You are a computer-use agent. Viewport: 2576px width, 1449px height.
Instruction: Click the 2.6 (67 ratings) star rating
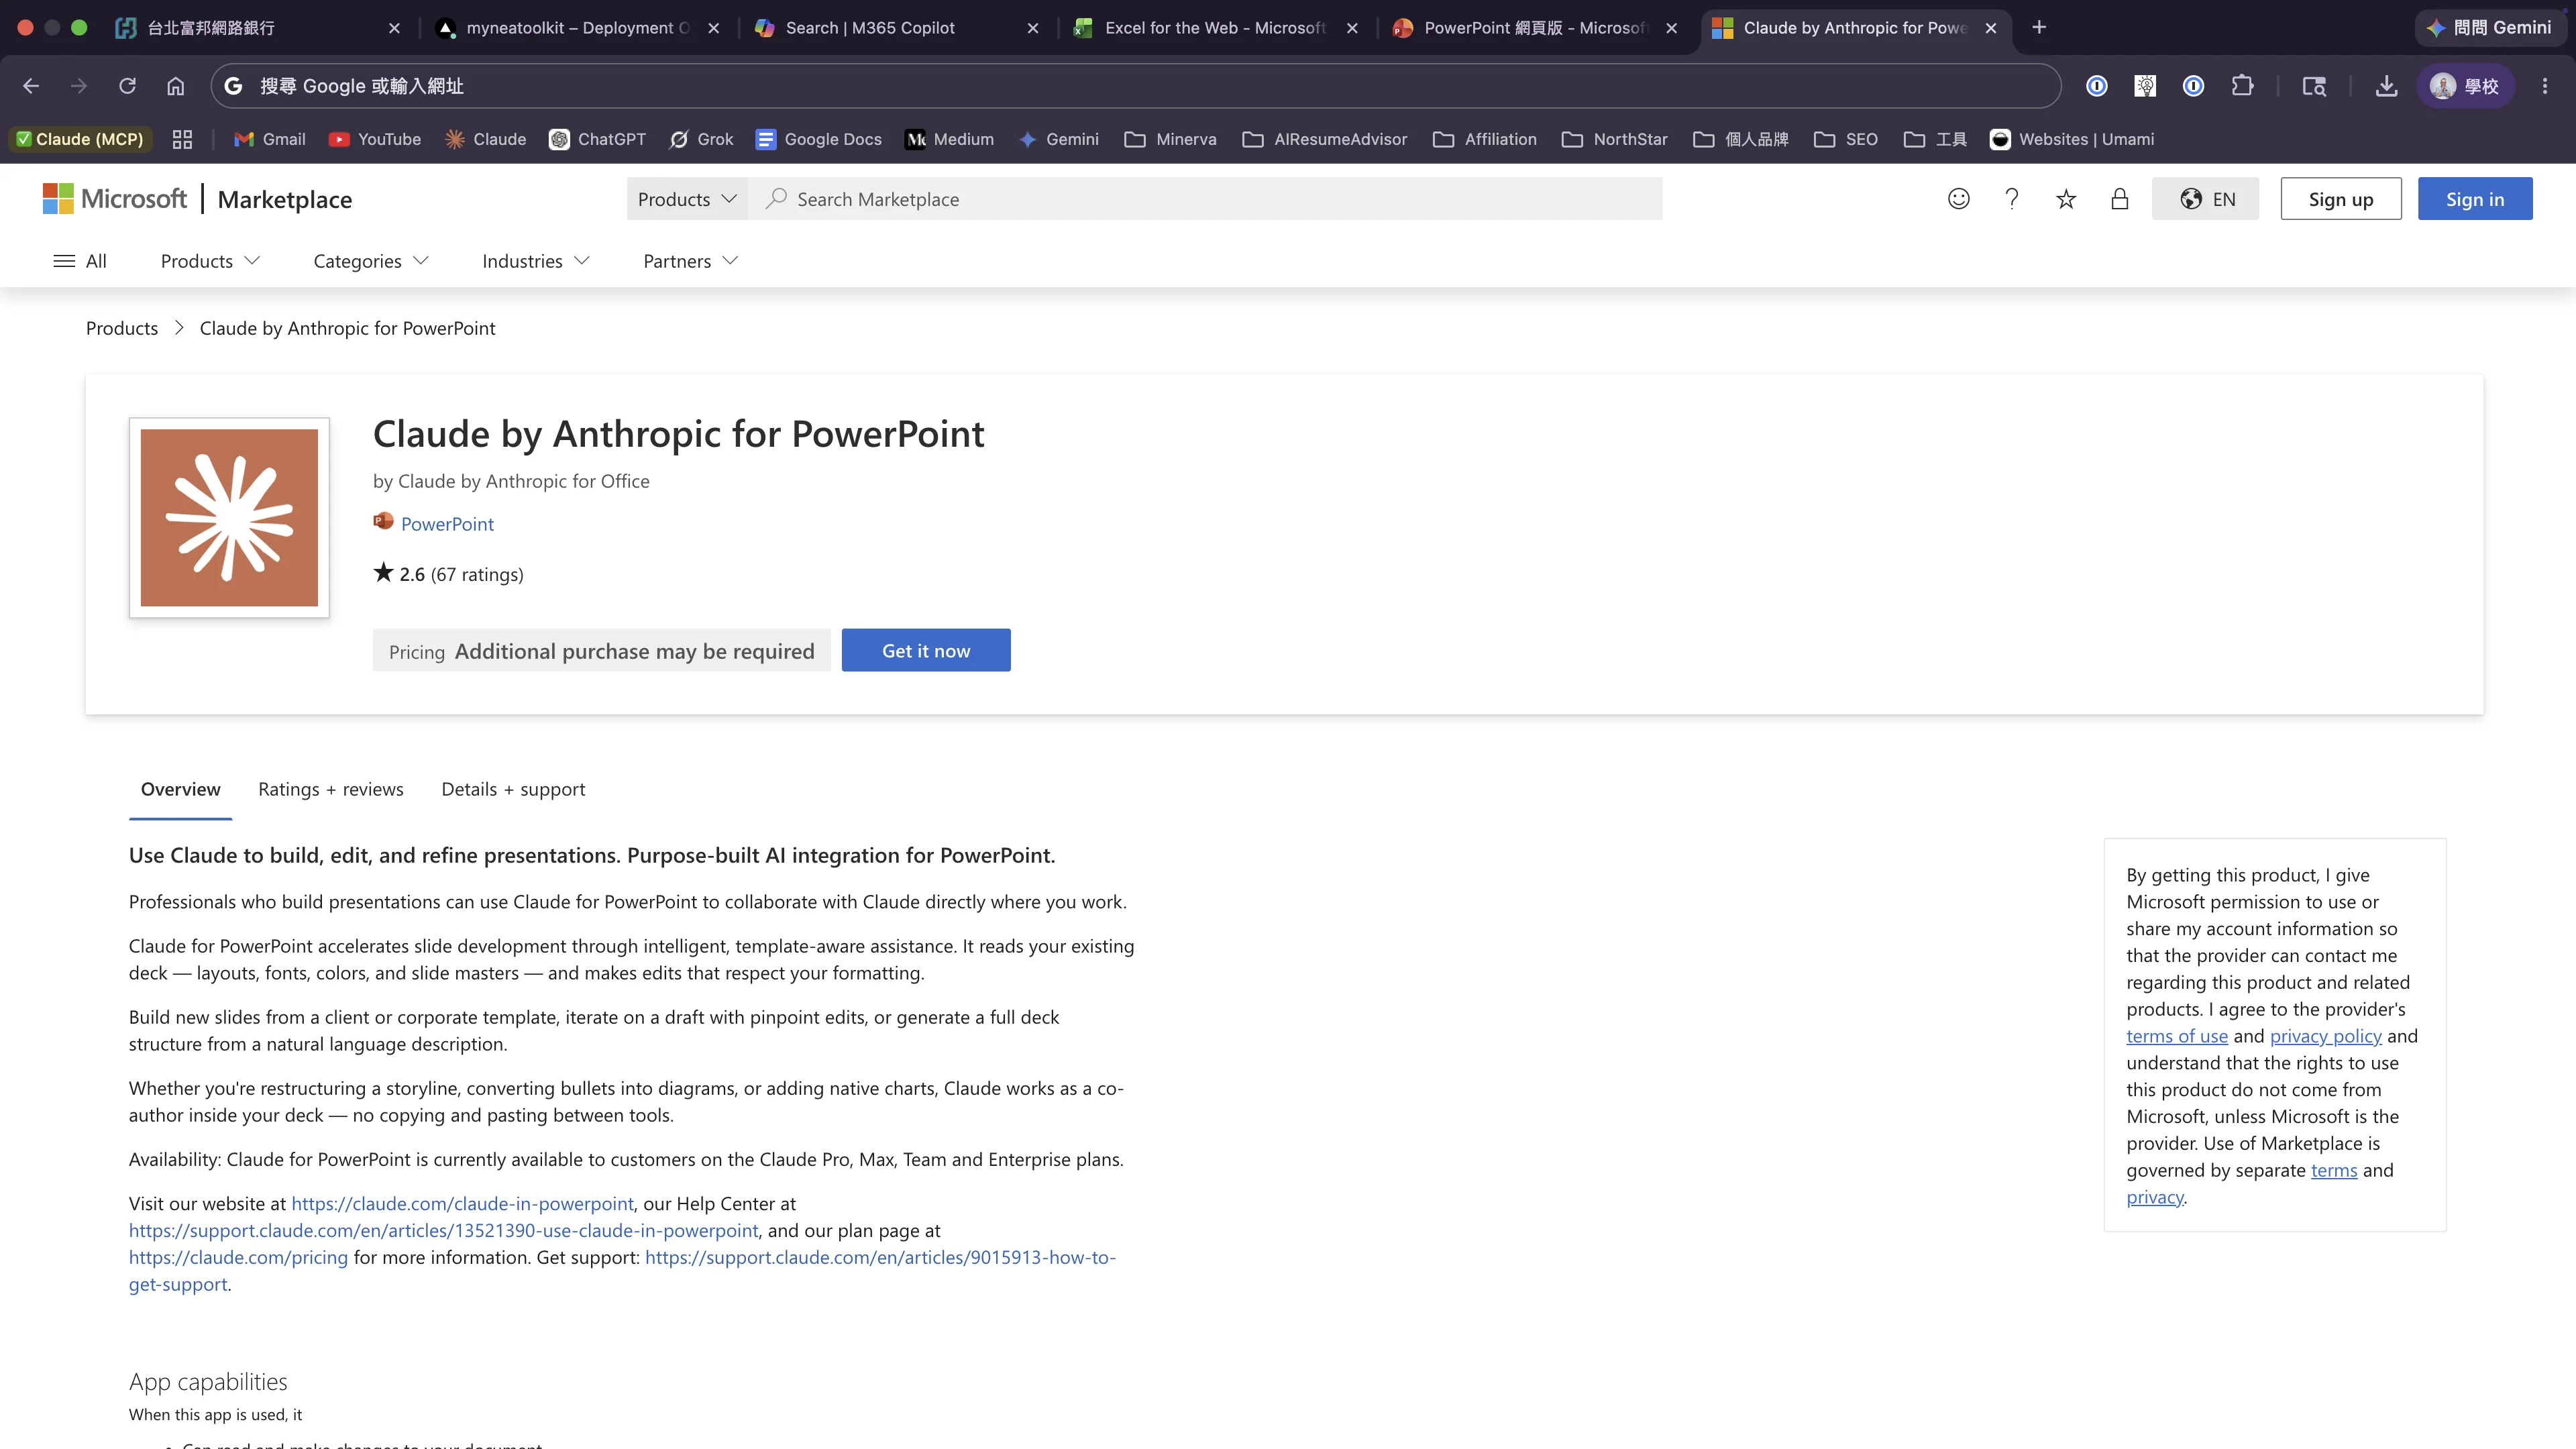[448, 574]
